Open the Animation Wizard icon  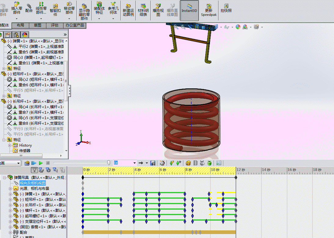[x=162, y=163]
